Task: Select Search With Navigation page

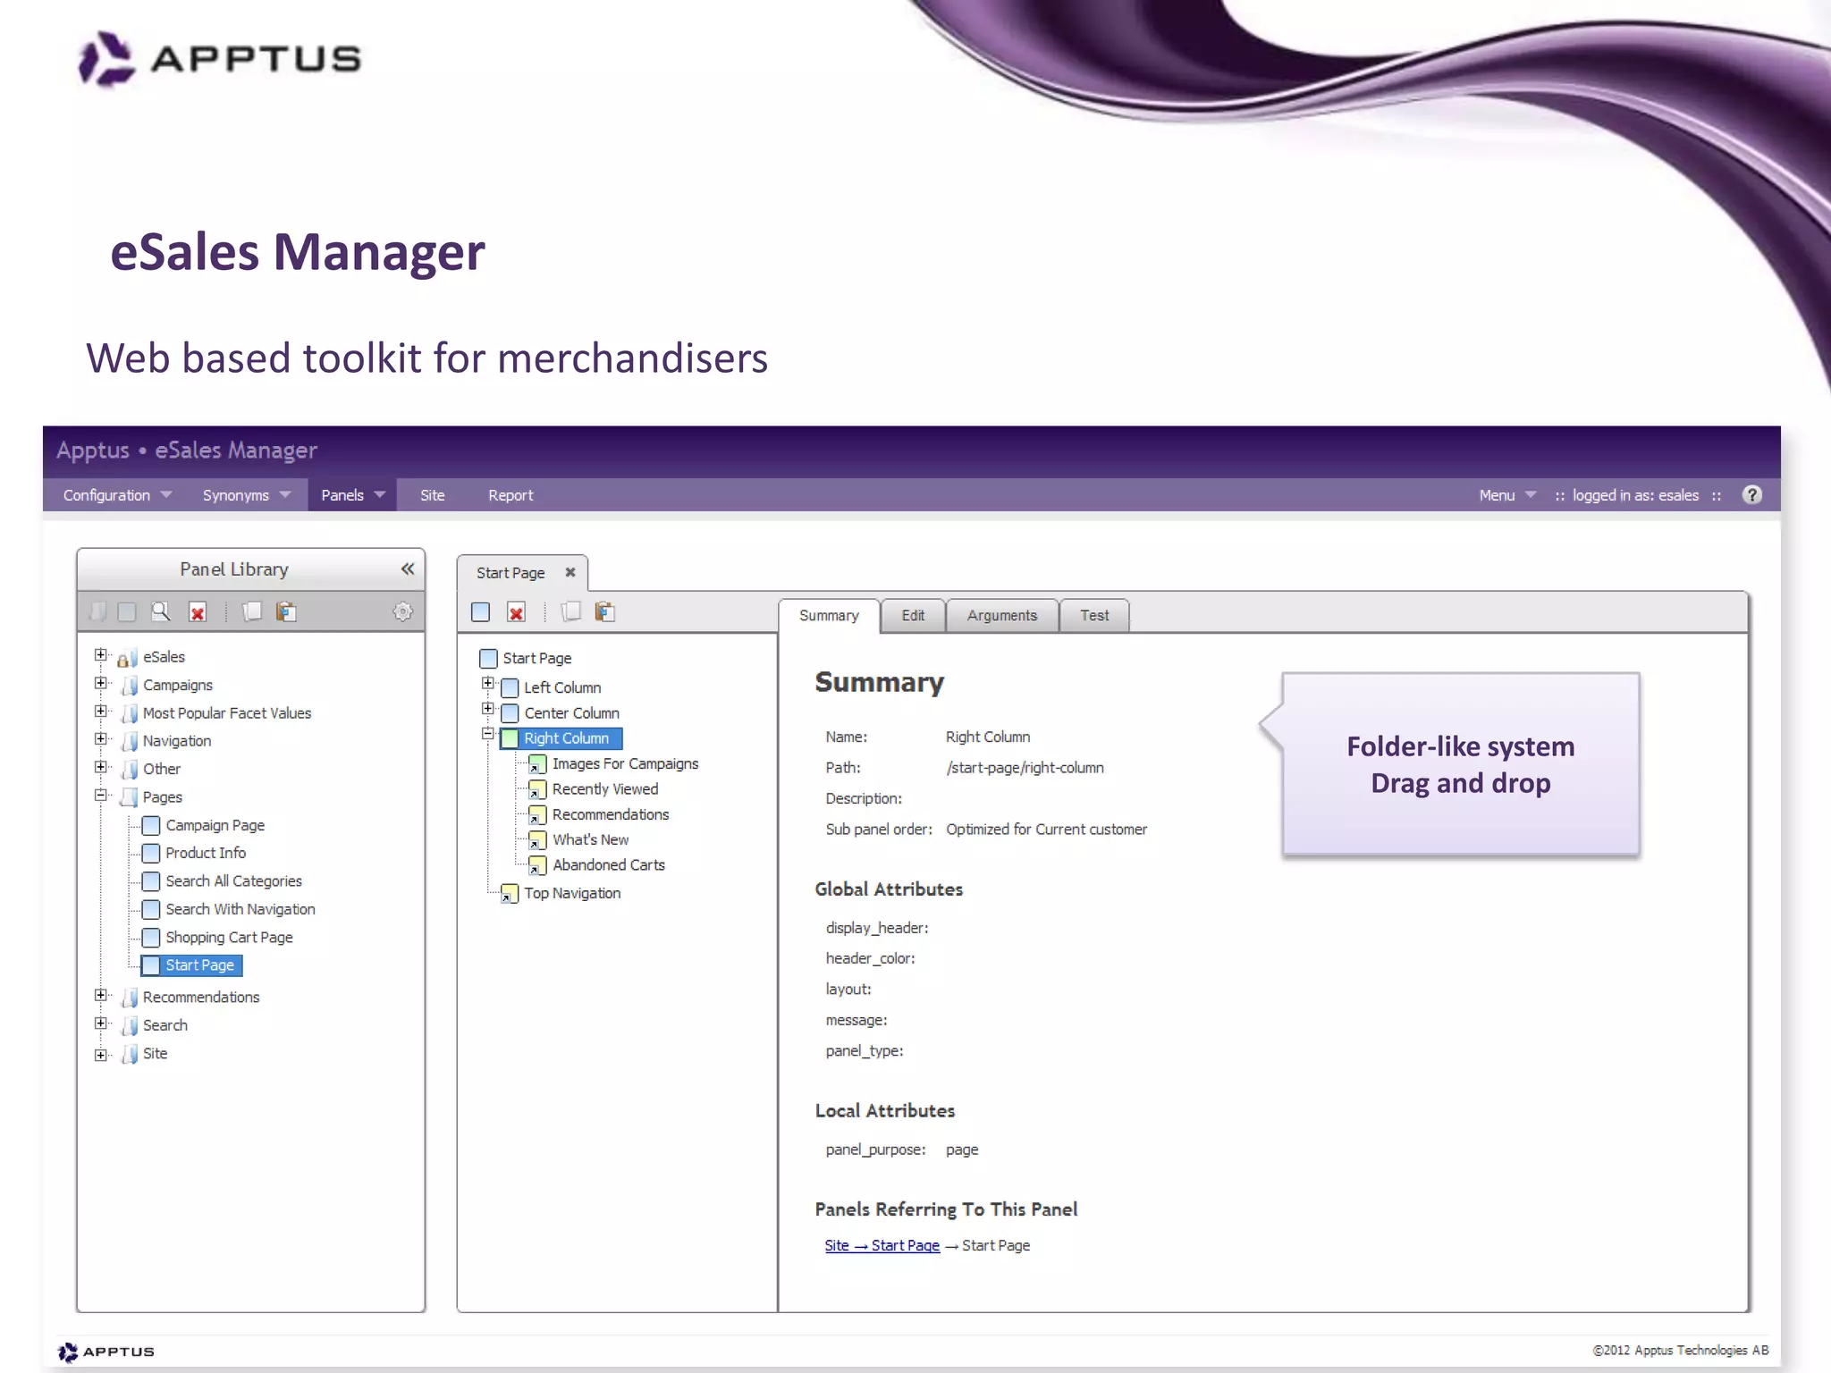Action: [240, 909]
